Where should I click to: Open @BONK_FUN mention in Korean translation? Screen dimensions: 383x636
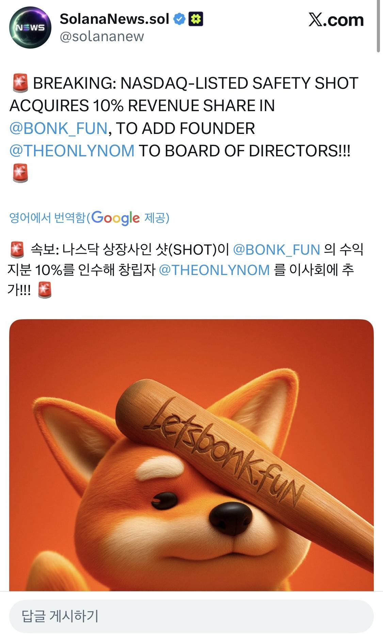276,250
